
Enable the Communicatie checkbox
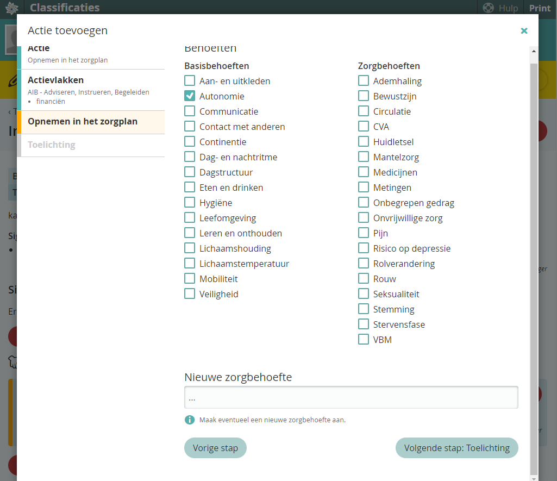point(190,111)
